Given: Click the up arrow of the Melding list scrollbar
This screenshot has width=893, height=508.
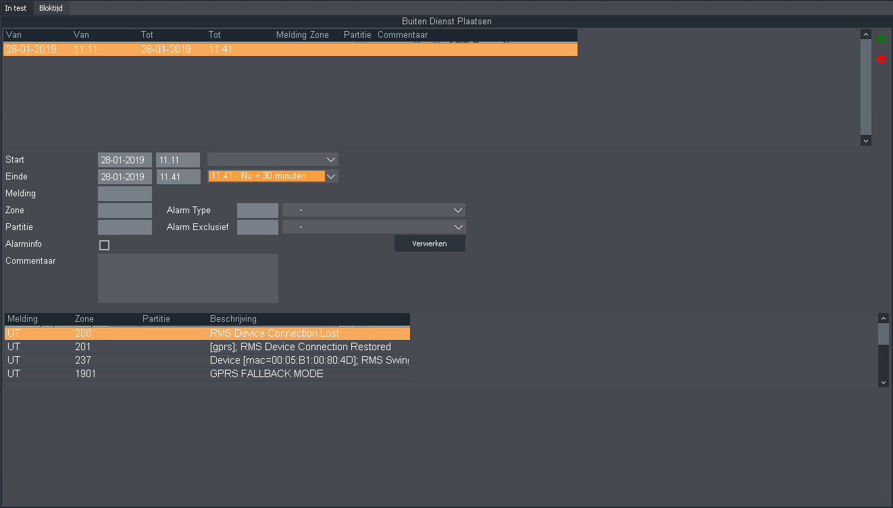Looking at the screenshot, I should click(x=883, y=318).
